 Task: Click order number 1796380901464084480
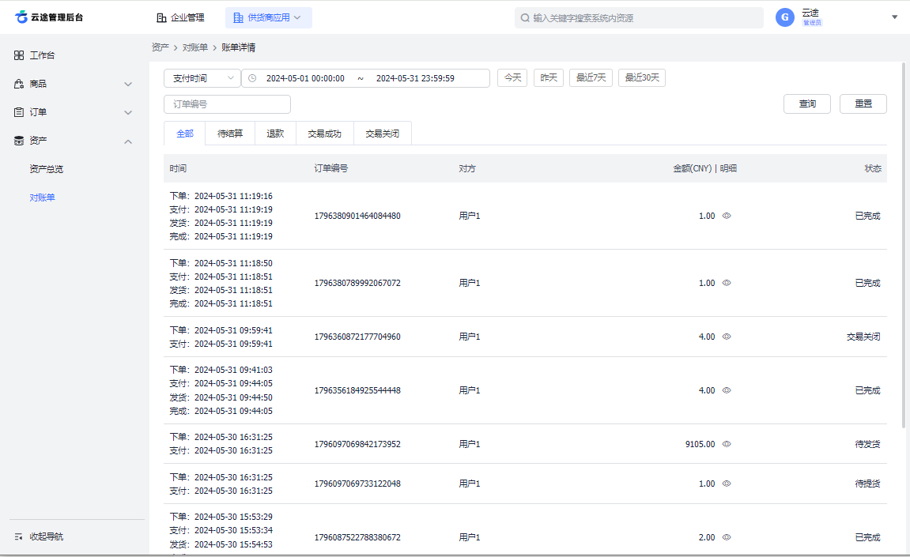pyautogui.click(x=357, y=216)
